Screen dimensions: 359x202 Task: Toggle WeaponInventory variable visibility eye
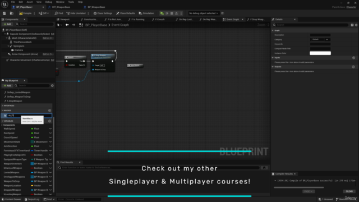click(50, 164)
